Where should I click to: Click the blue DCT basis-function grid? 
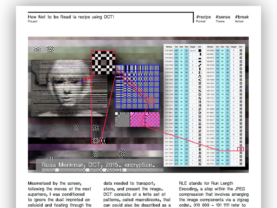coord(137,87)
